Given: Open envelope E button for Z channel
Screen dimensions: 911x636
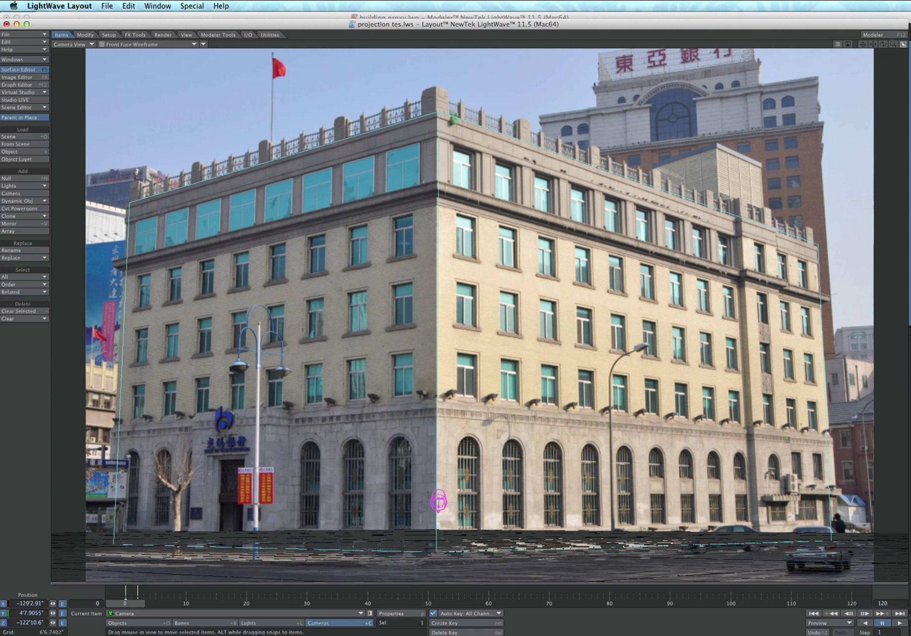Looking at the screenshot, I should coord(62,623).
